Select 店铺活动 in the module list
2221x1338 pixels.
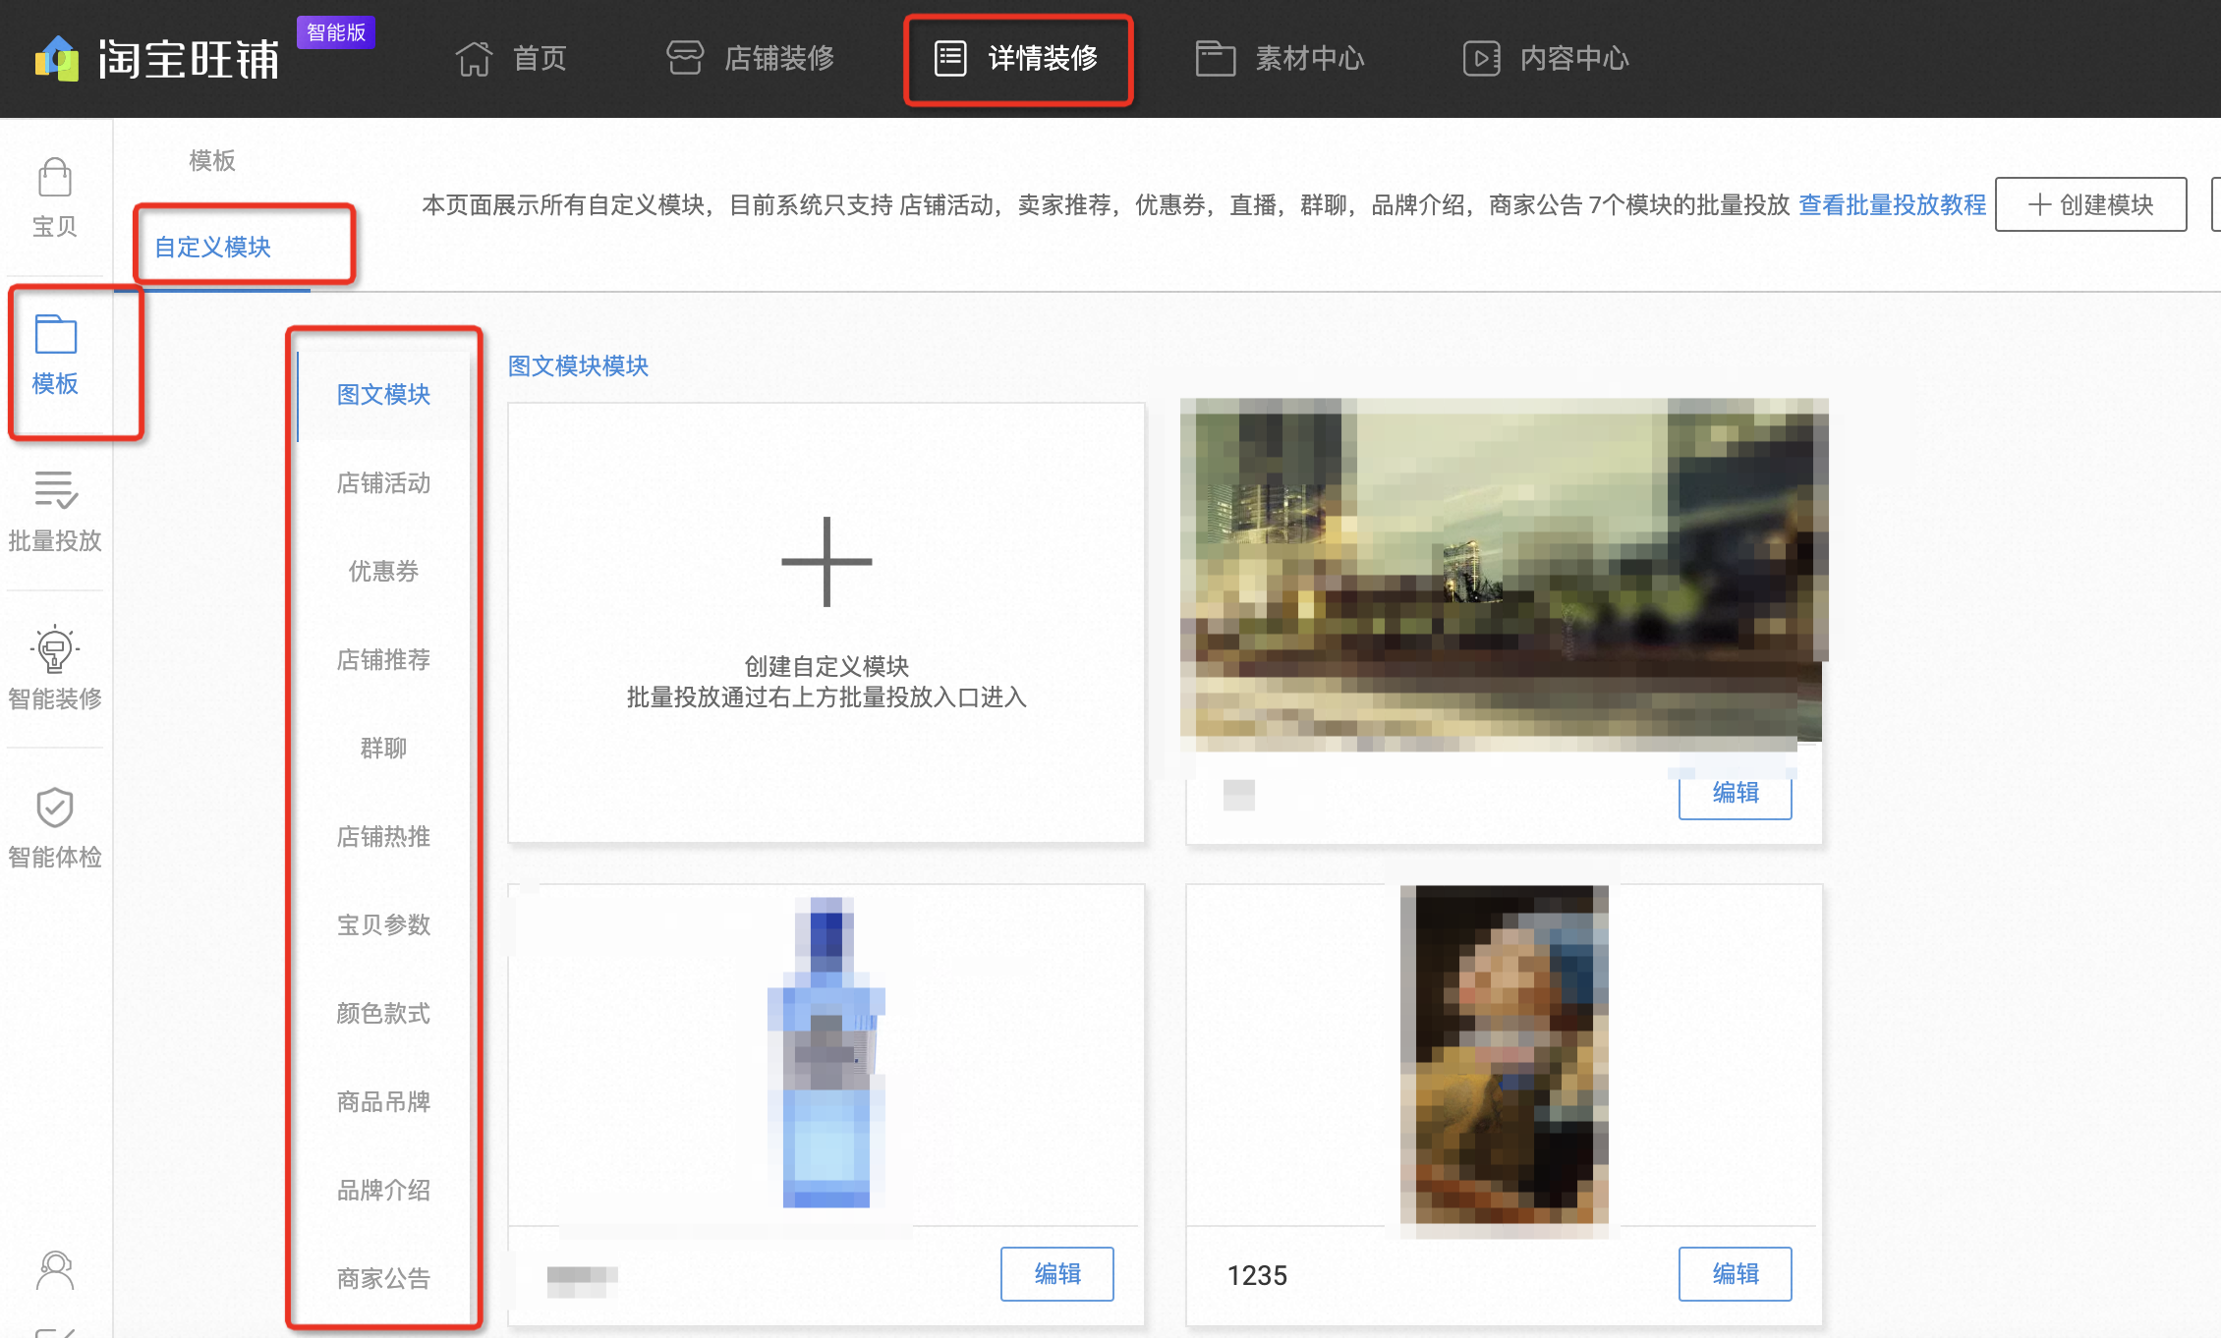tap(383, 483)
